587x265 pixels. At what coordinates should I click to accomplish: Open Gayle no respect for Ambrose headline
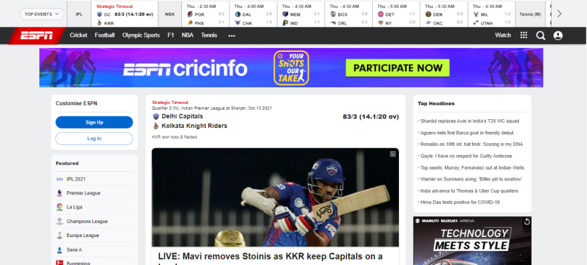(x=466, y=156)
